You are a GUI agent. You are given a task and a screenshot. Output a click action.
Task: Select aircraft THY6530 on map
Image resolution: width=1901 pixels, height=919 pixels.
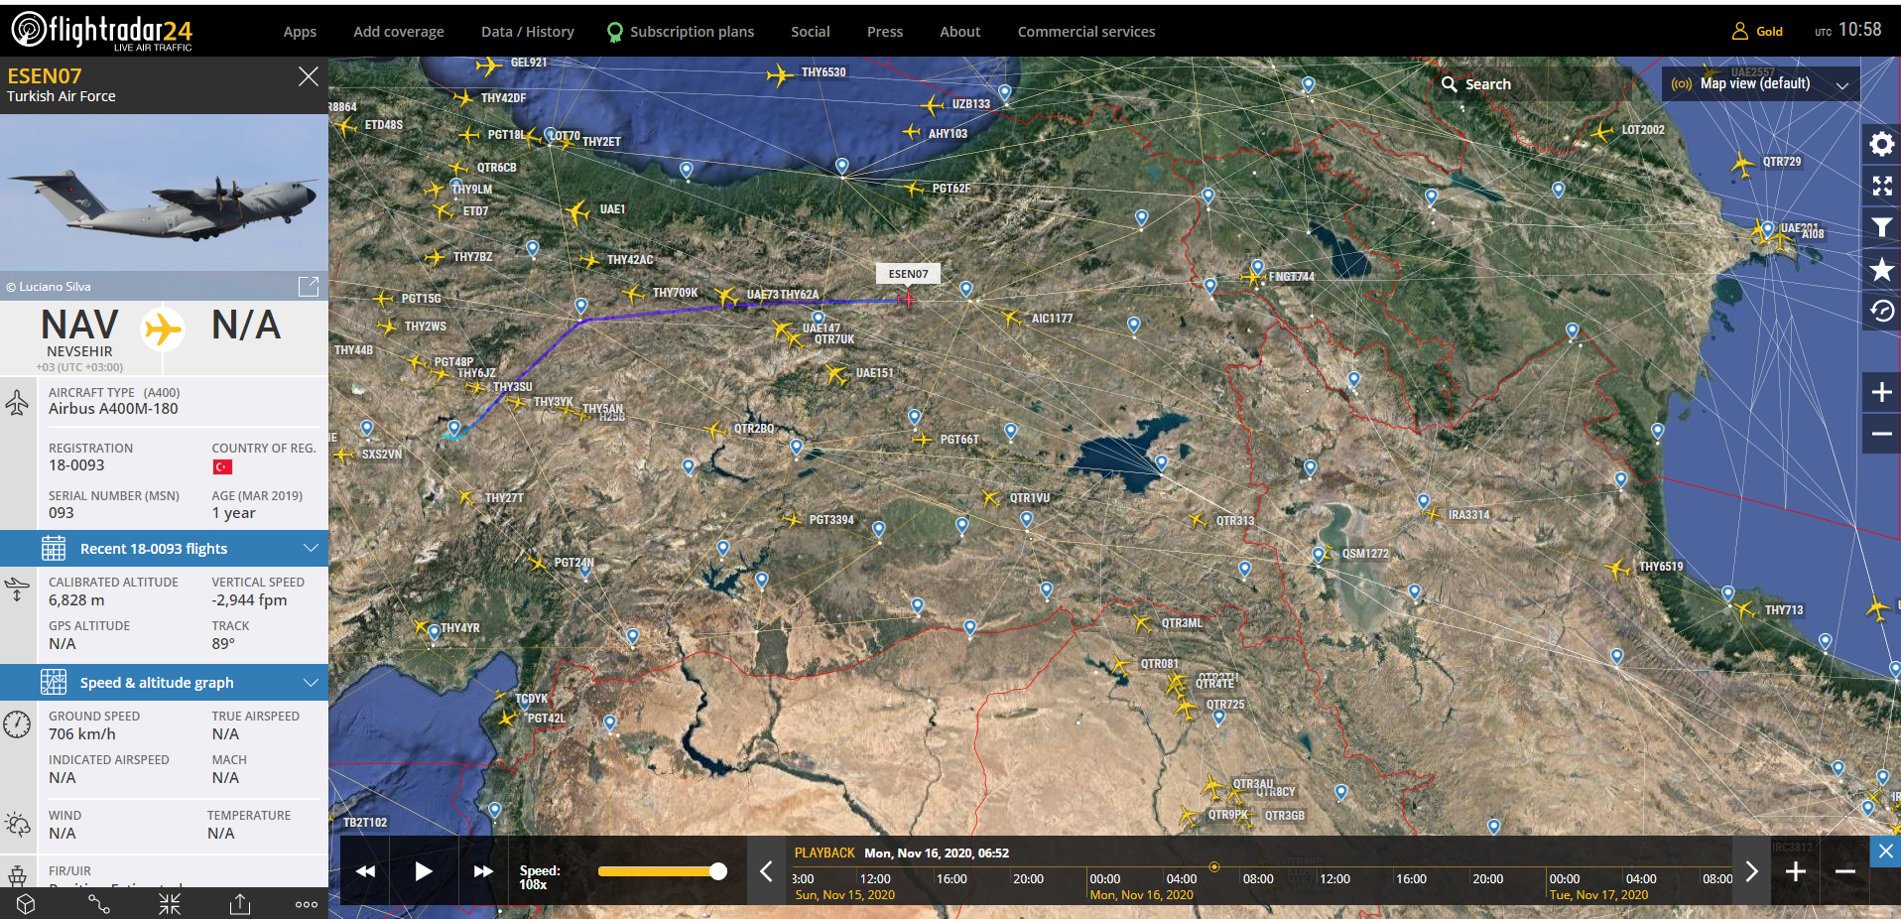pyautogui.click(x=780, y=74)
